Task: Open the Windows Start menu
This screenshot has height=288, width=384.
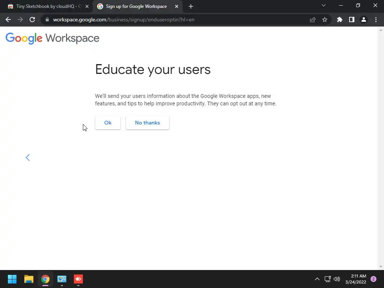Action: (x=12, y=279)
